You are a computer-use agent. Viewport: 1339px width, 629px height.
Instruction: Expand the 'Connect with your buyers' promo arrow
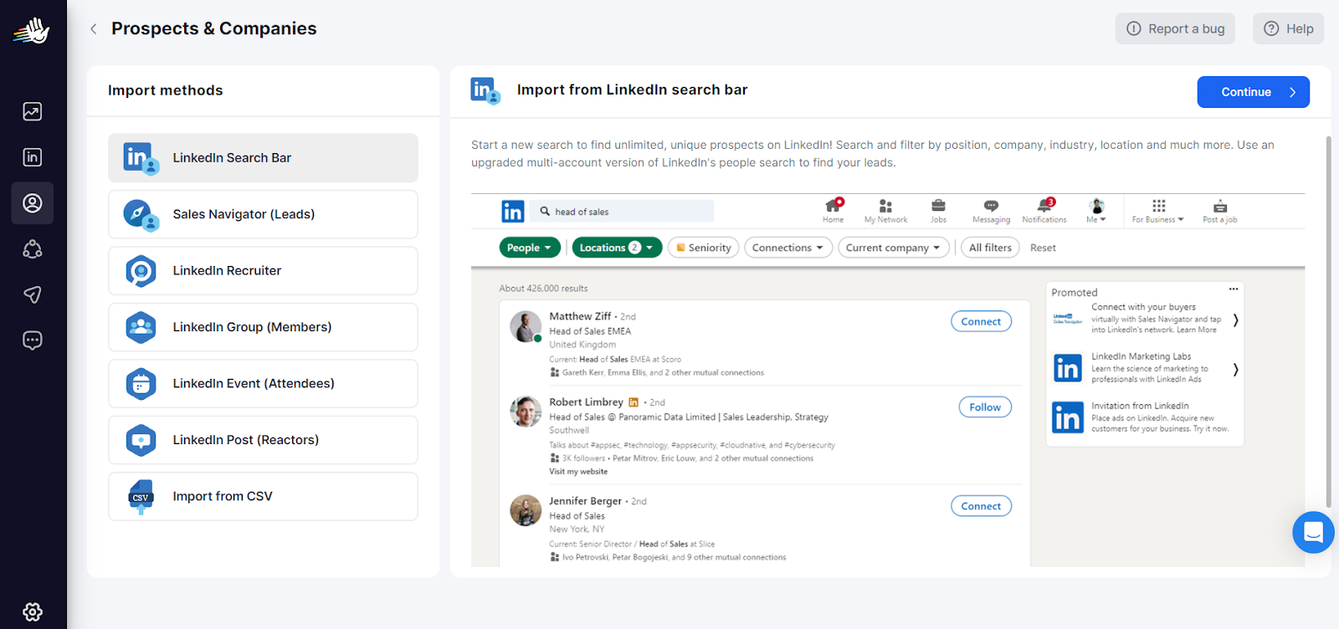[x=1235, y=320]
